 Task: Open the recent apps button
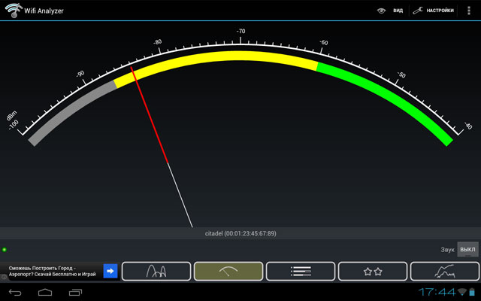(x=75, y=293)
